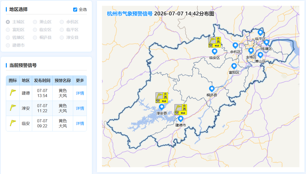Click the 地区选择 panel heading
Viewport: 306px width, 174px height.
[18, 9]
